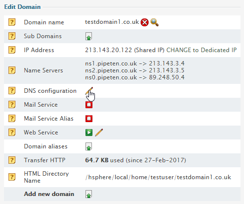This screenshot has height=204, width=244.
Task: Click the red delete icon beside testdomain1.co.uk
Action: [x=145, y=22]
